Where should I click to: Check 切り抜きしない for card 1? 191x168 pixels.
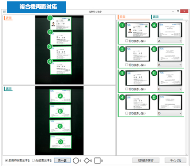point(127,41)
